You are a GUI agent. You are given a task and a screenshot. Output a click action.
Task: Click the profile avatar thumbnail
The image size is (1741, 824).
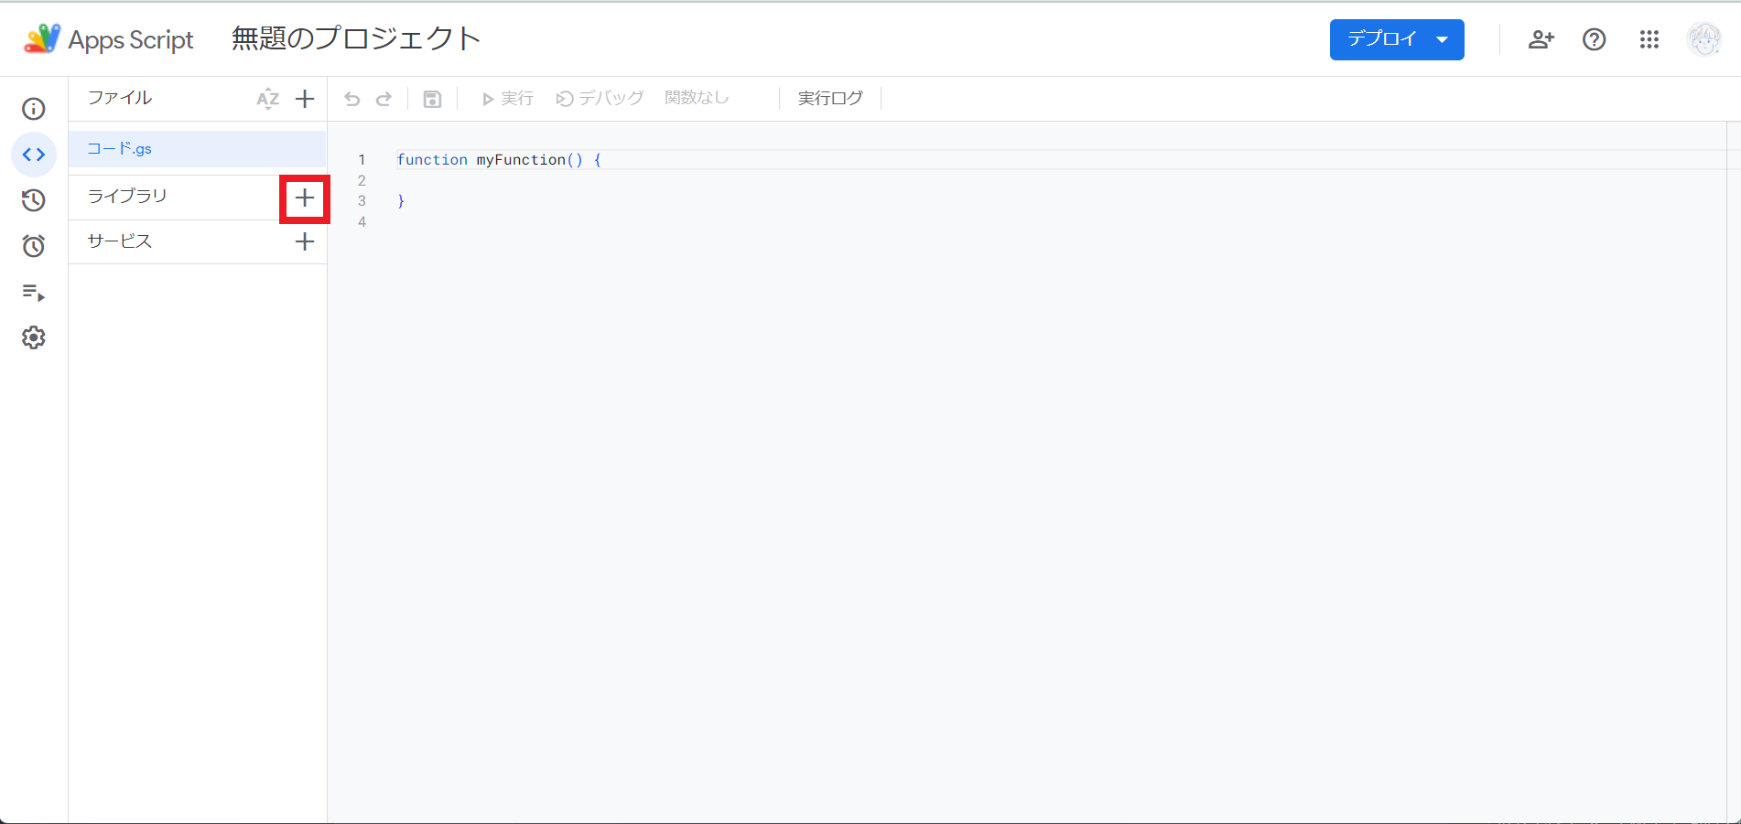pos(1703,39)
